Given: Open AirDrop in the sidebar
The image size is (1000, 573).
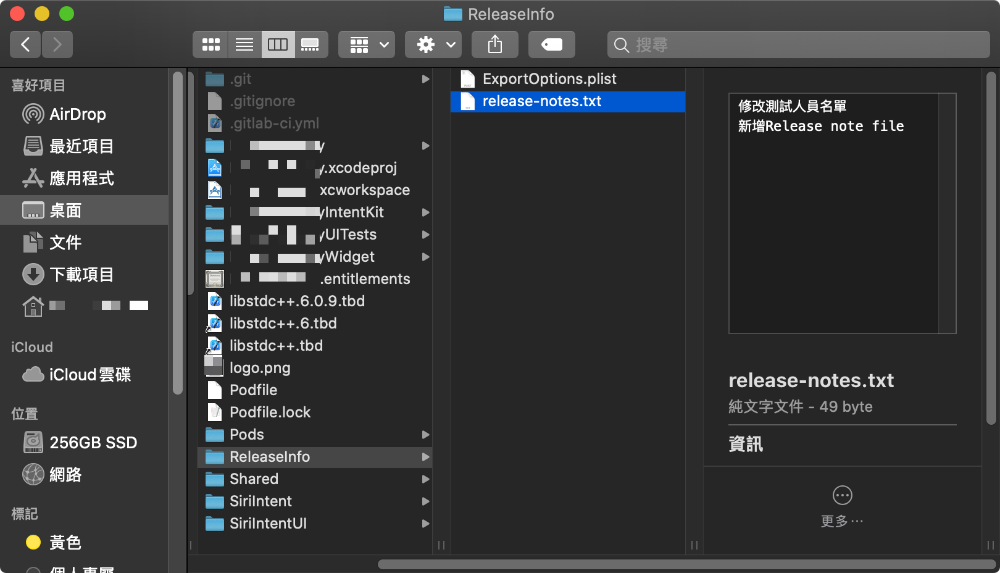Looking at the screenshot, I should tap(84, 114).
